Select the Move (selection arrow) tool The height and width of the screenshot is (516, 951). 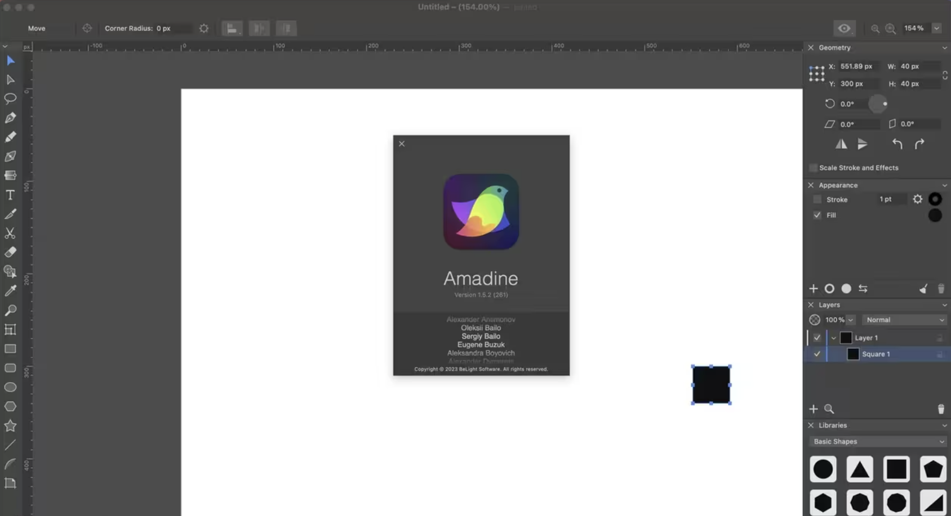(10, 60)
